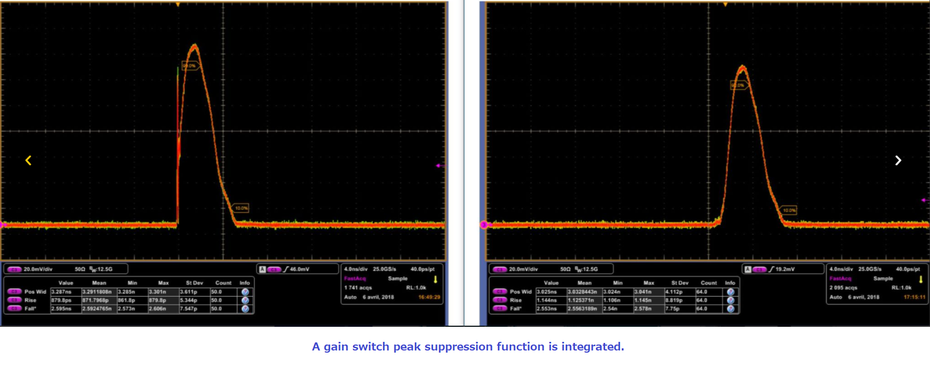This screenshot has height=365, width=930.
Task: Click the magenta ground marker at right scope's left edge
Action: tap(483, 224)
